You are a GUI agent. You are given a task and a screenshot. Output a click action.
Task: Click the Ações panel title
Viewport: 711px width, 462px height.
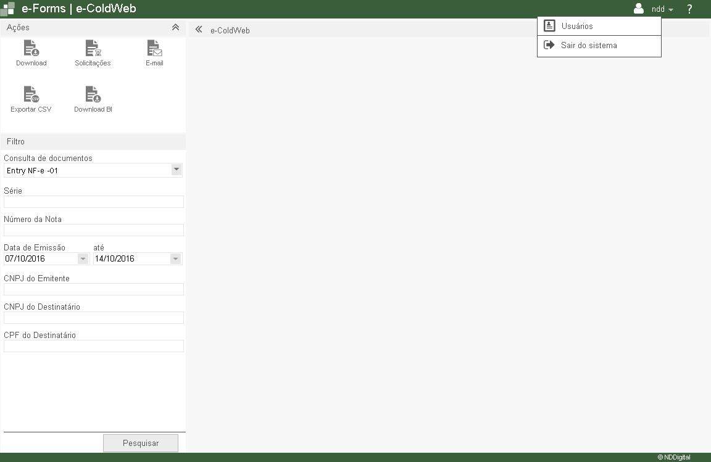[x=18, y=27]
